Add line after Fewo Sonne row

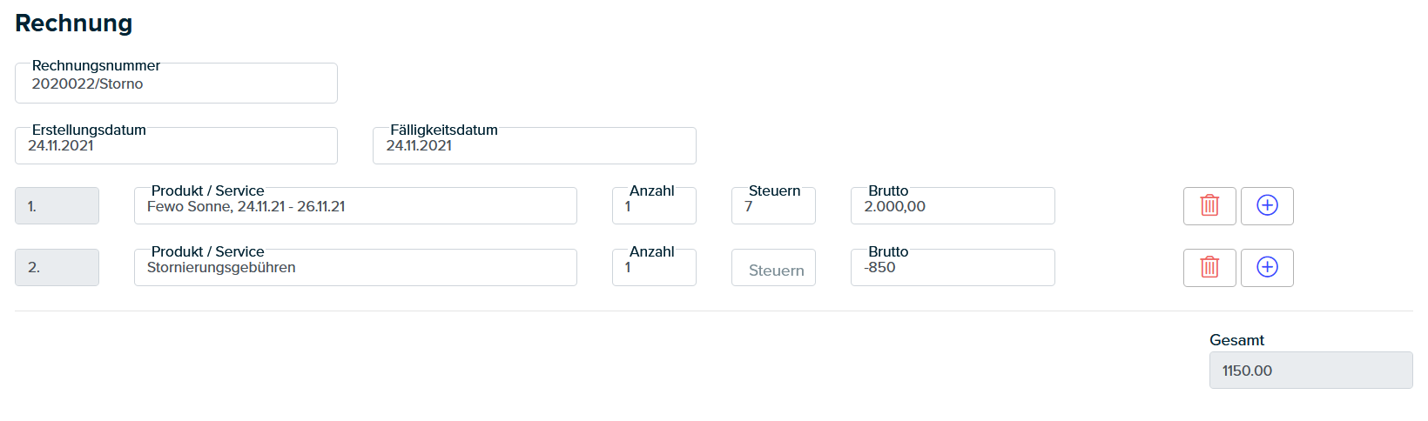[x=1267, y=206]
